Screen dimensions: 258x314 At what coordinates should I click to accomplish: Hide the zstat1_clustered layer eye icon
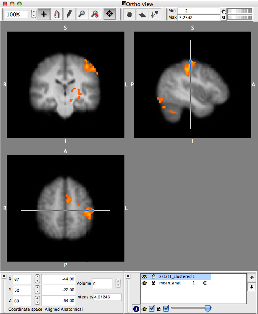point(145,276)
